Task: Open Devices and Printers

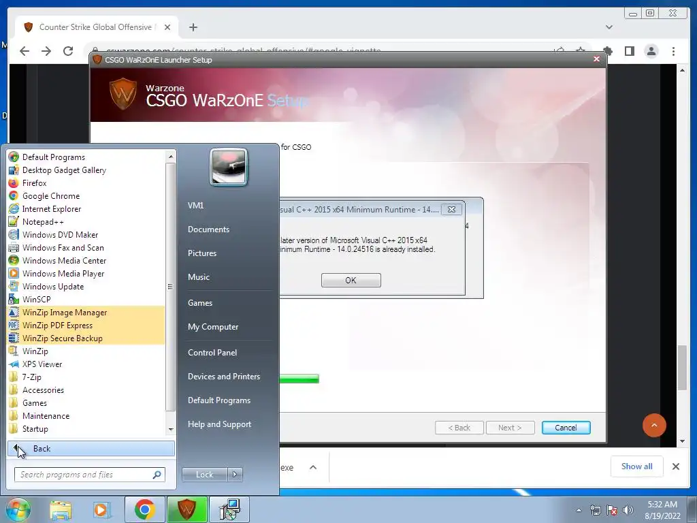Action: pos(224,377)
